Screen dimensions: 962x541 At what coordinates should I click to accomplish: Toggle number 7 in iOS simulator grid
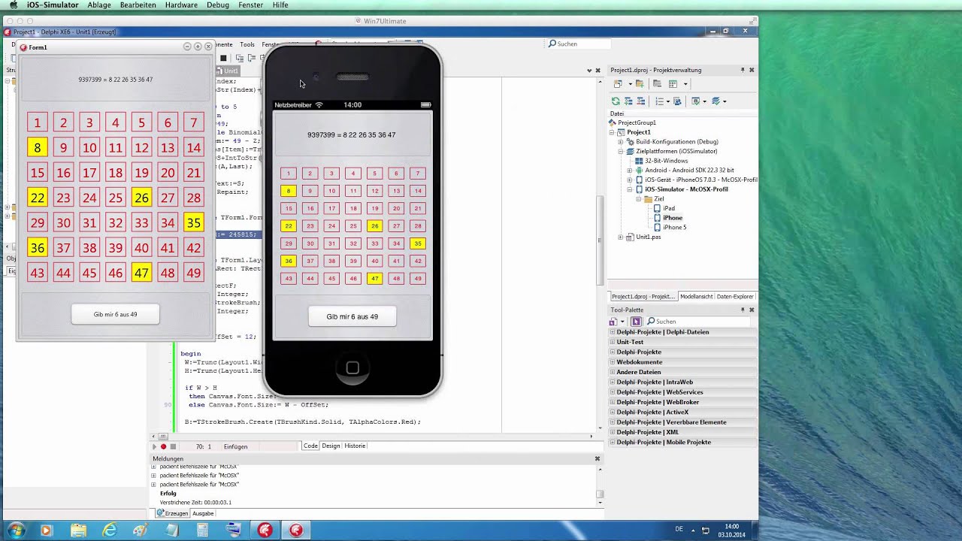(x=418, y=174)
